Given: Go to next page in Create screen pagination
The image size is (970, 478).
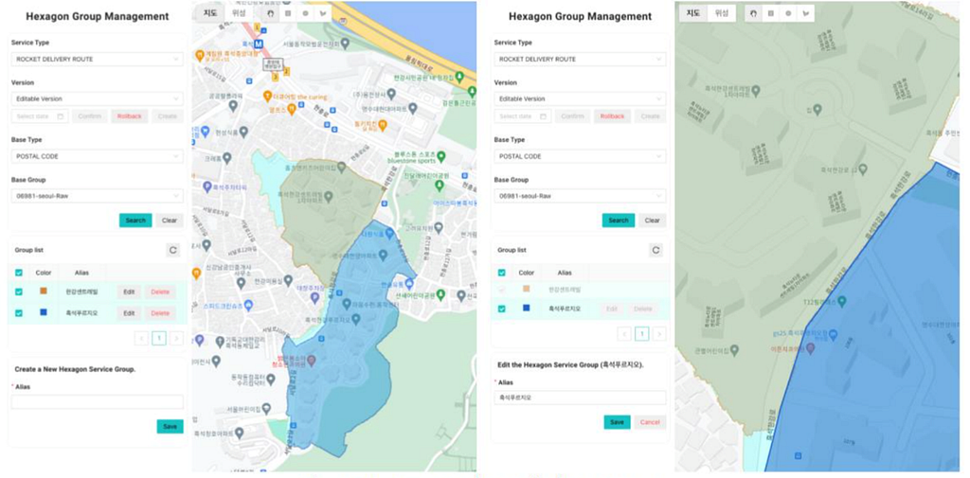Looking at the screenshot, I should click(176, 338).
